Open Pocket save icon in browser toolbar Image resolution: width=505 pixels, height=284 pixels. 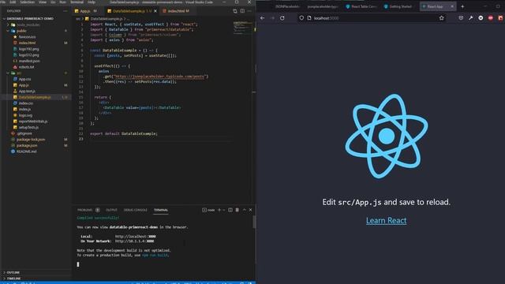point(461,18)
